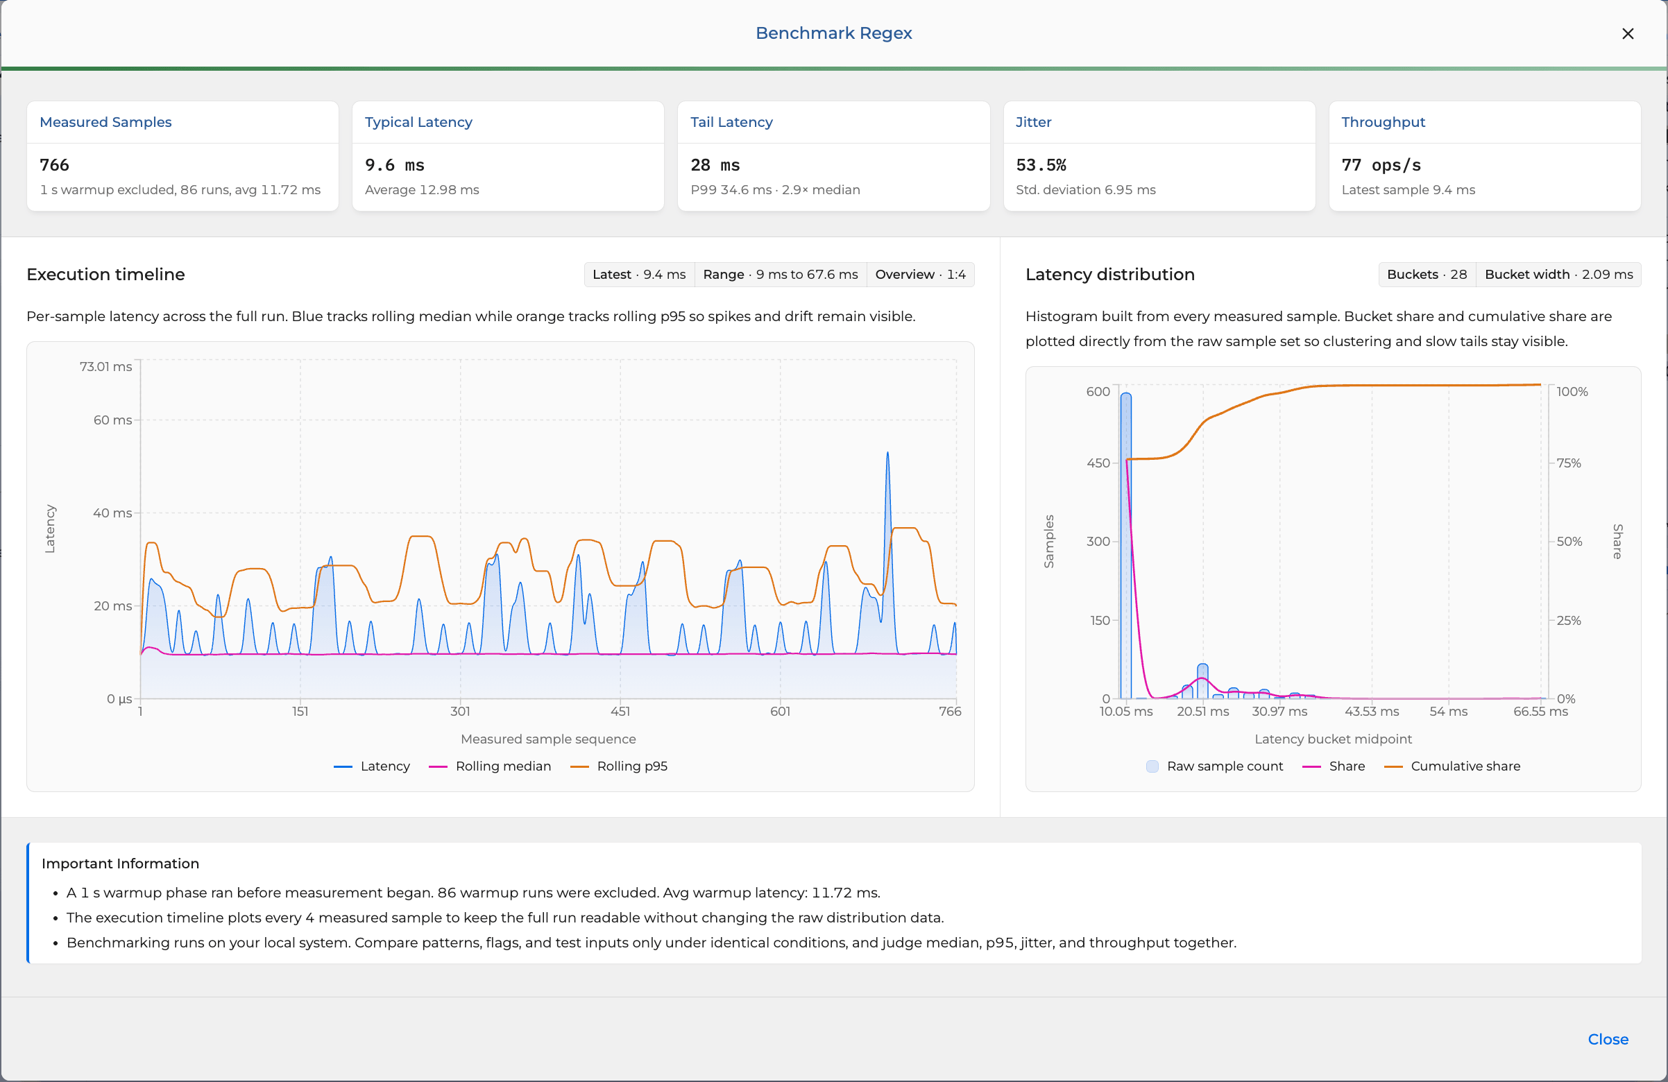Click the '66.55 ms' bucket axis label
Viewport: 1668px width, 1082px height.
[x=1540, y=712]
